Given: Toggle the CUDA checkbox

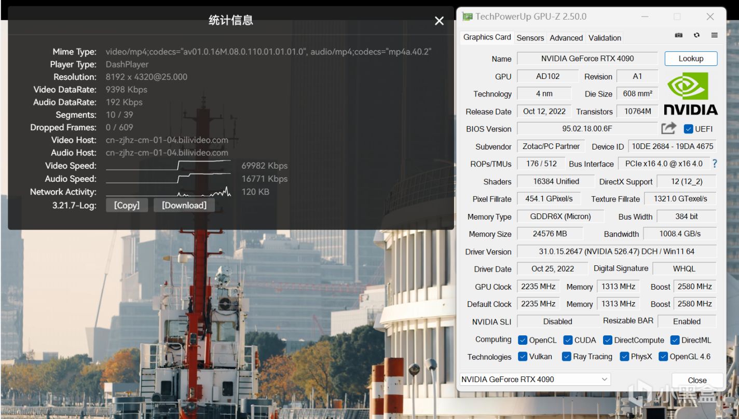Looking at the screenshot, I should point(568,340).
